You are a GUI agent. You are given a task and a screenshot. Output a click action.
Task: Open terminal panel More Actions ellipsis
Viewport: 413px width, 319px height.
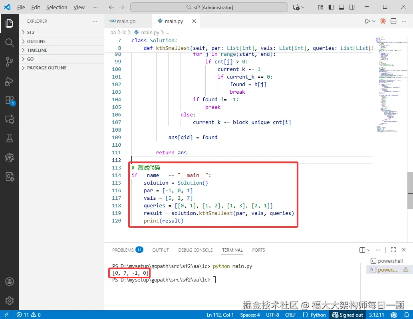(378, 250)
